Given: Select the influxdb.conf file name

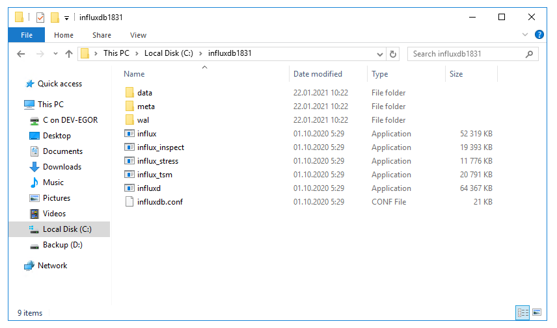Looking at the screenshot, I should (x=160, y=202).
